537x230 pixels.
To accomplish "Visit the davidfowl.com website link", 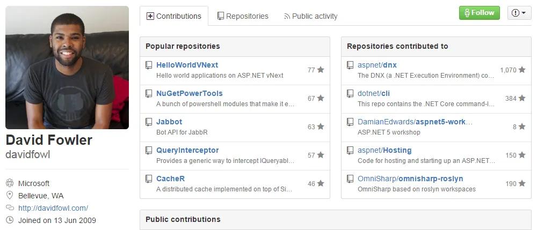I will [53, 208].
